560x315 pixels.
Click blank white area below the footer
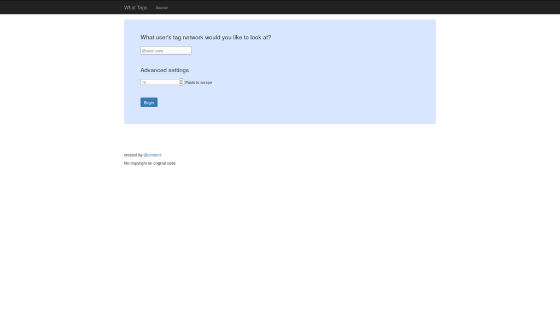(279, 243)
